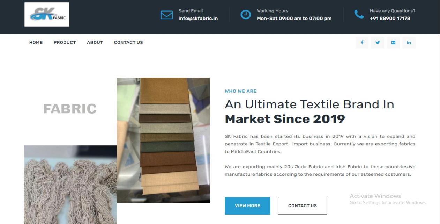Click the WHO WE ARE label
This screenshot has width=440, height=224.
(x=241, y=91)
